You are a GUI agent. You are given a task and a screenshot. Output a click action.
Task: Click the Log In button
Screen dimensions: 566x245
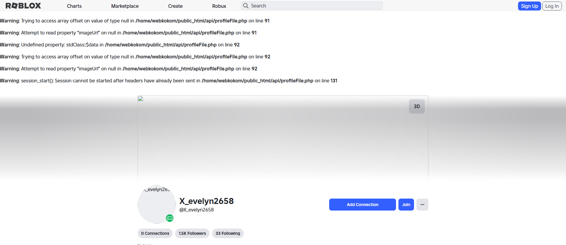pos(552,6)
